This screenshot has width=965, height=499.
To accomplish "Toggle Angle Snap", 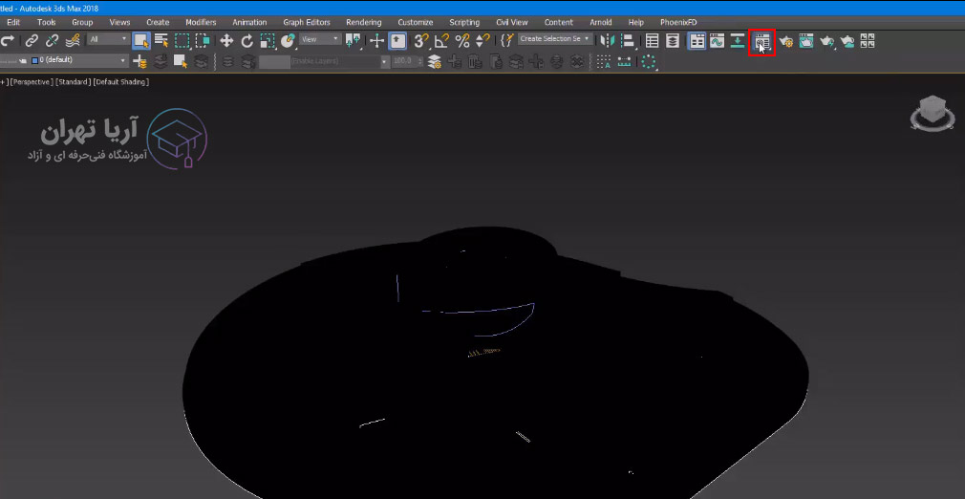I will (441, 41).
